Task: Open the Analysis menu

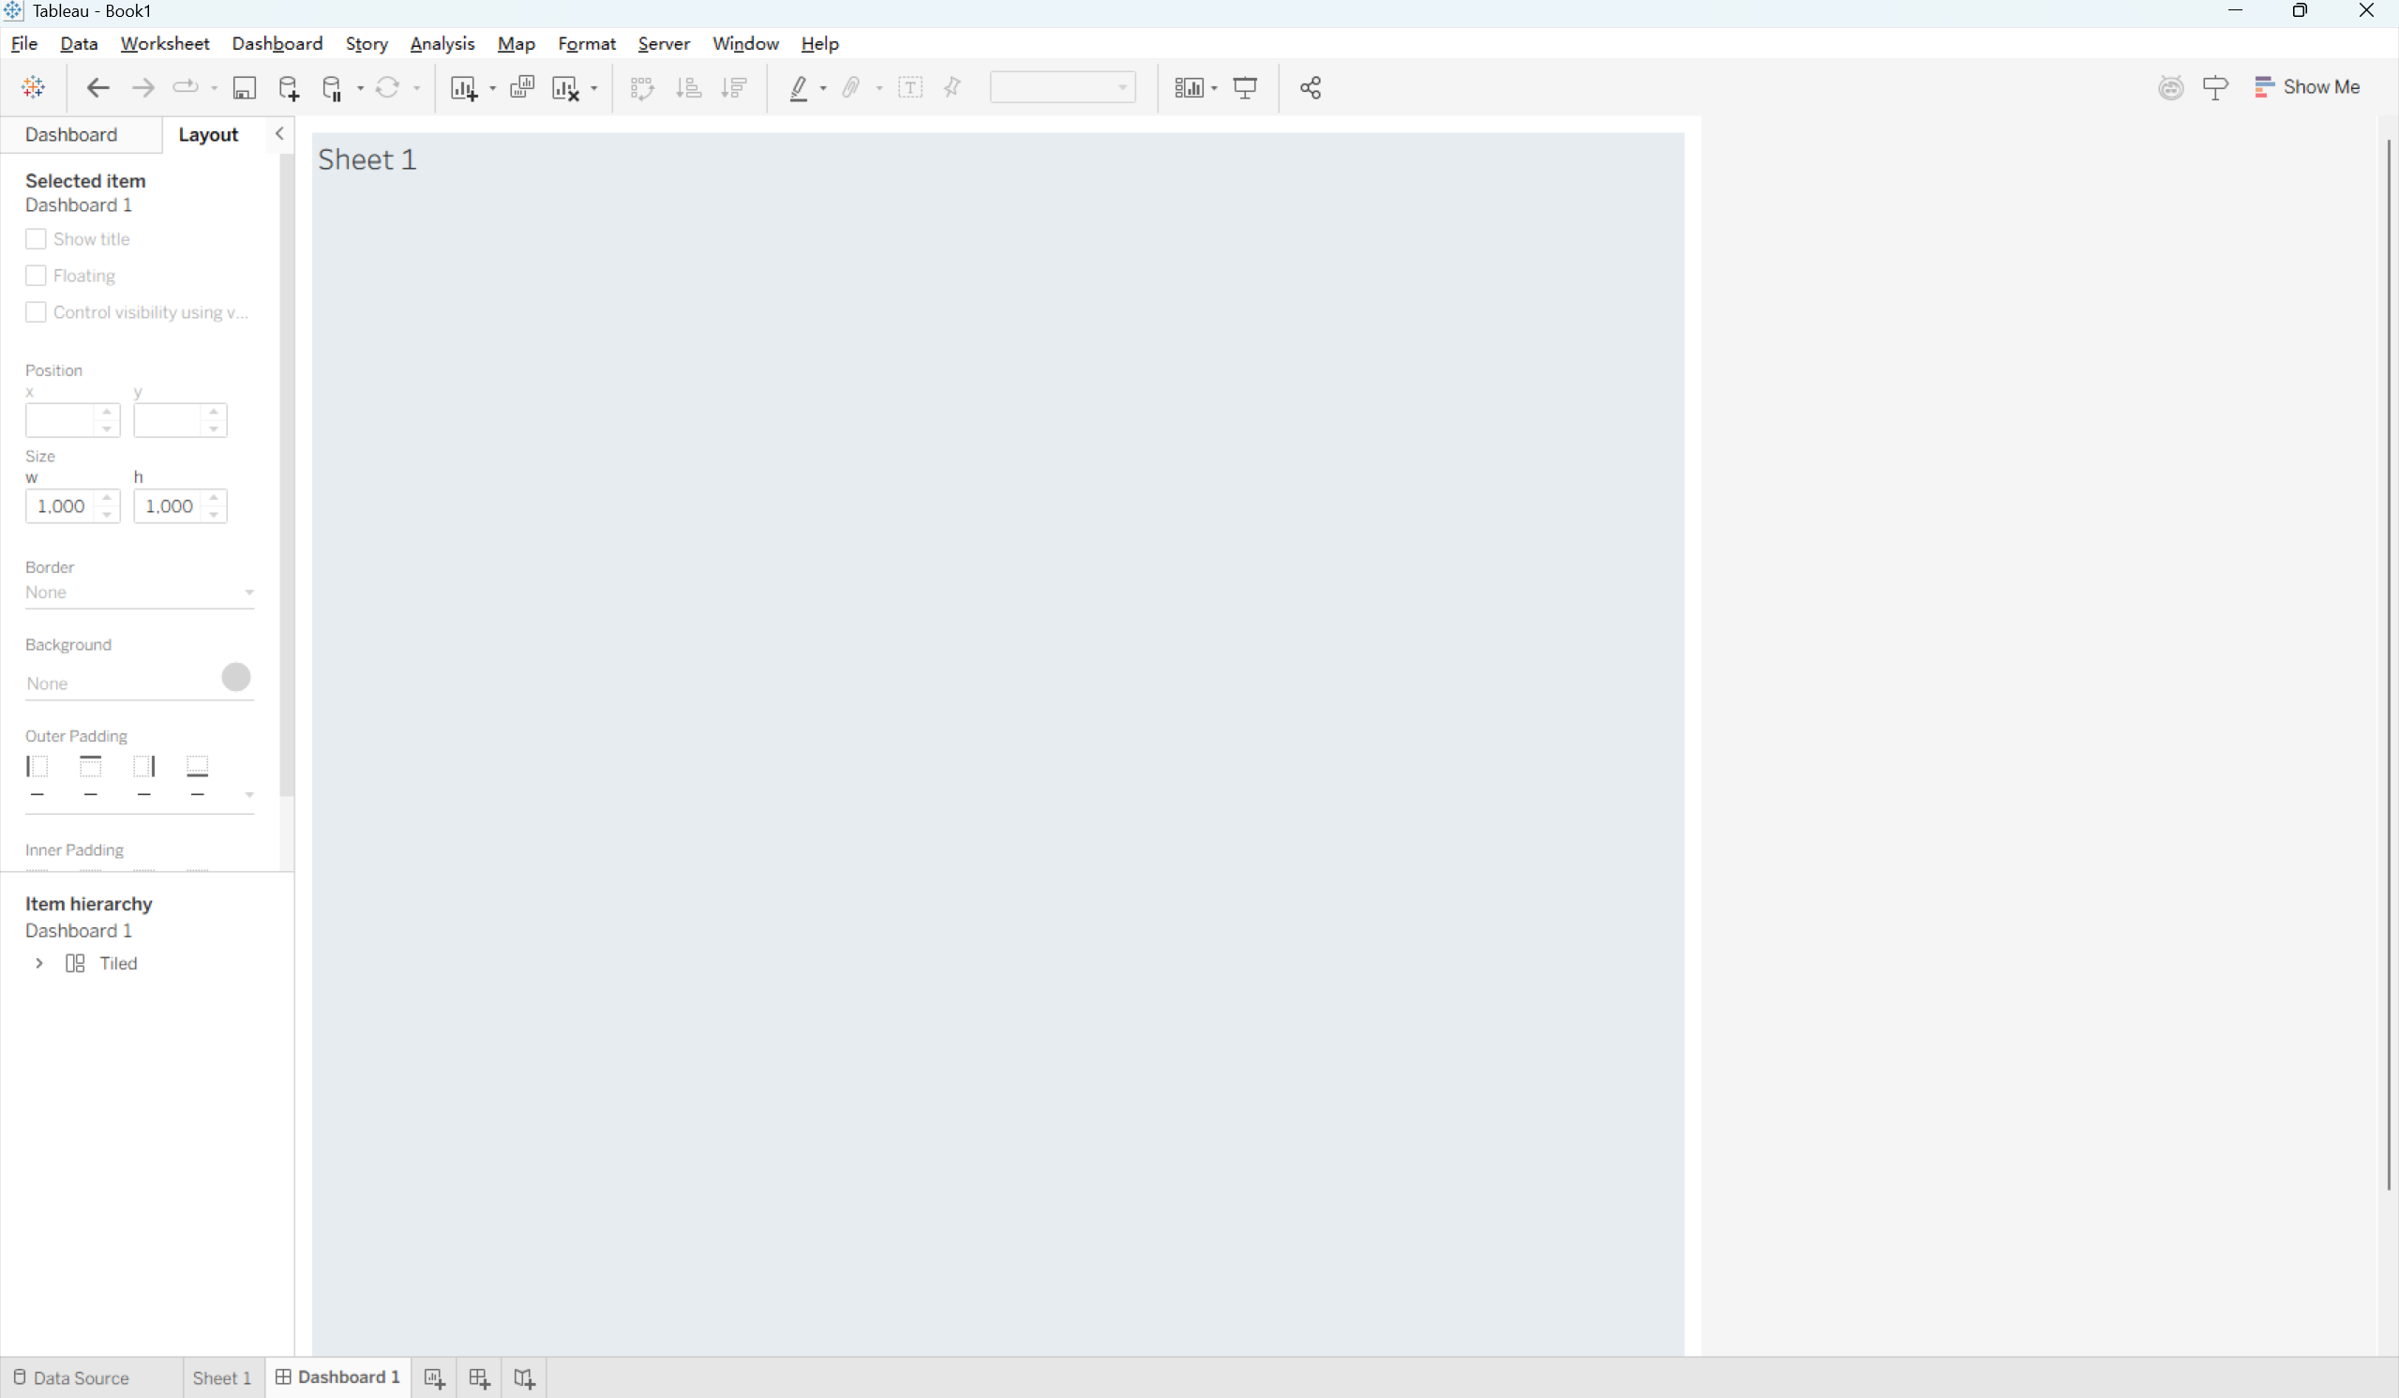Action: point(442,44)
